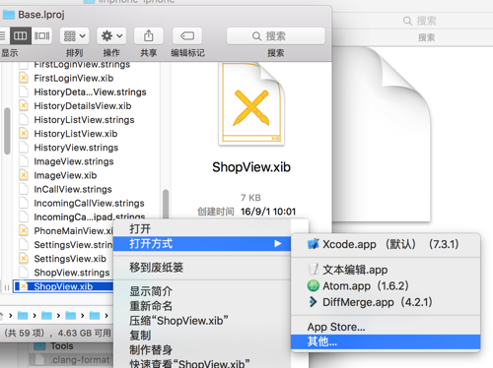Image resolution: width=493 pixels, height=368 pixels.
Task: Select SettingsView.xib file
Action: point(70,259)
